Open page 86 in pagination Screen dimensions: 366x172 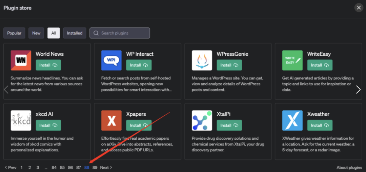tap(70, 167)
